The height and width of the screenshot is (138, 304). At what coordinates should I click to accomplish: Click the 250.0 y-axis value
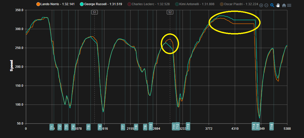19,48
